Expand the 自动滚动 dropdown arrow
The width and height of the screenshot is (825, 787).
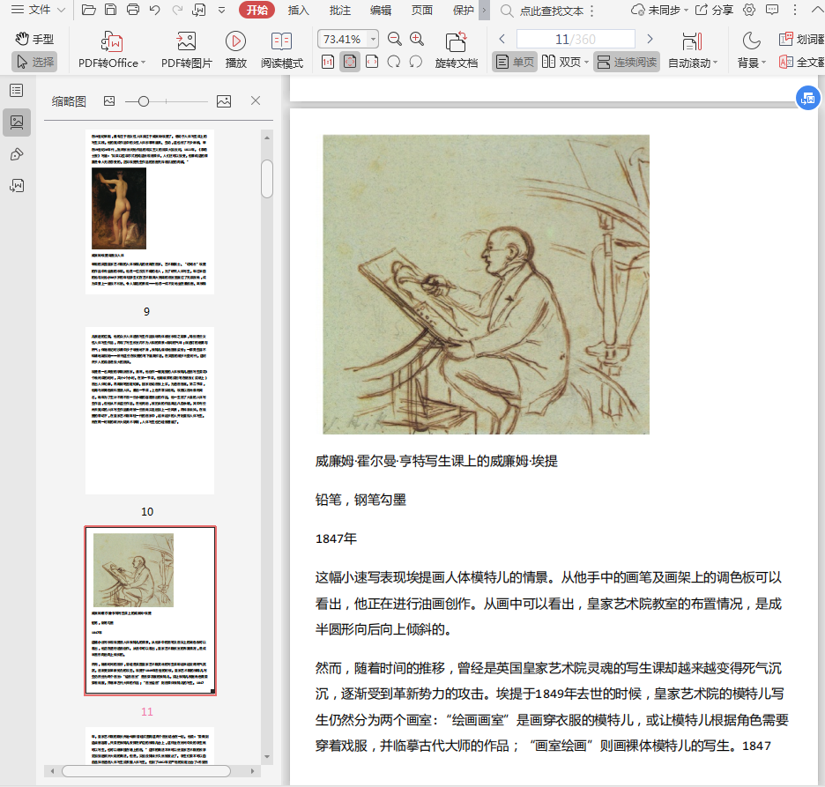pyautogui.click(x=715, y=63)
